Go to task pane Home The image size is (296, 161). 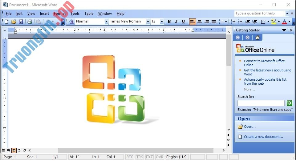(257, 38)
